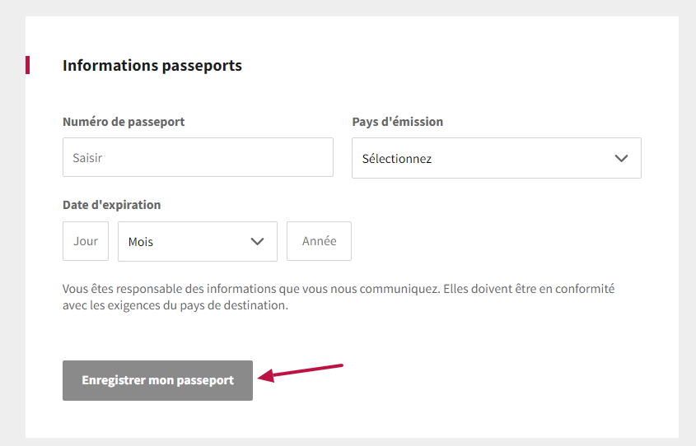The height and width of the screenshot is (446, 696).
Task: Click the Saisir placeholder text
Action: (87, 158)
